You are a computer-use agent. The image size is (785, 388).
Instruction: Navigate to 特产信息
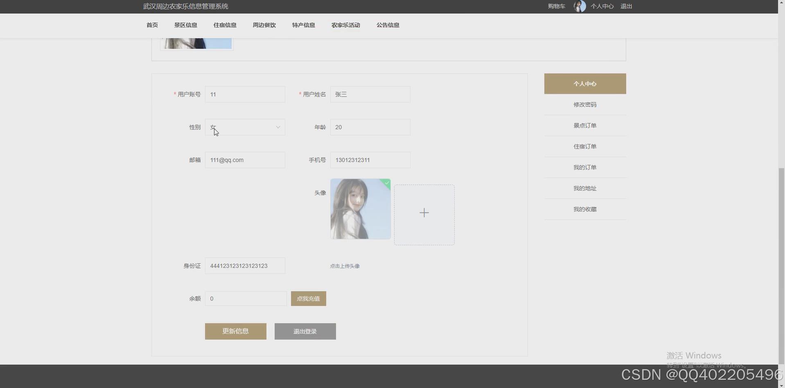(x=303, y=25)
